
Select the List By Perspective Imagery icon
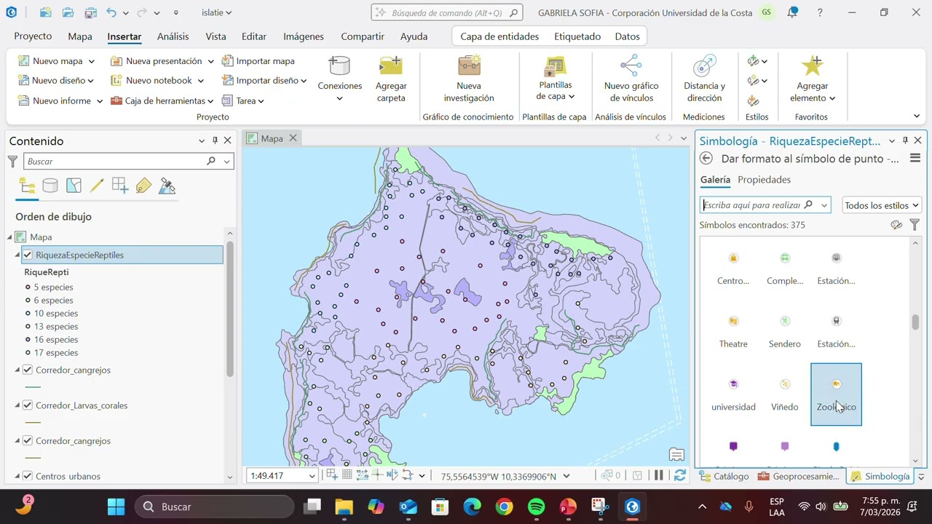(167, 186)
